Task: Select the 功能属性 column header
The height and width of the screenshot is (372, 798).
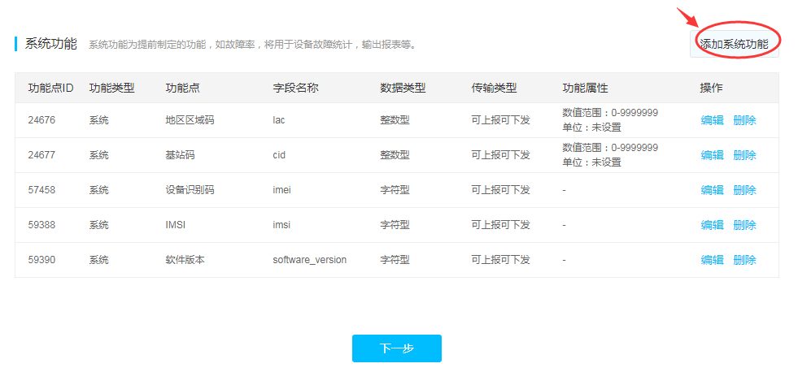Action: point(585,88)
